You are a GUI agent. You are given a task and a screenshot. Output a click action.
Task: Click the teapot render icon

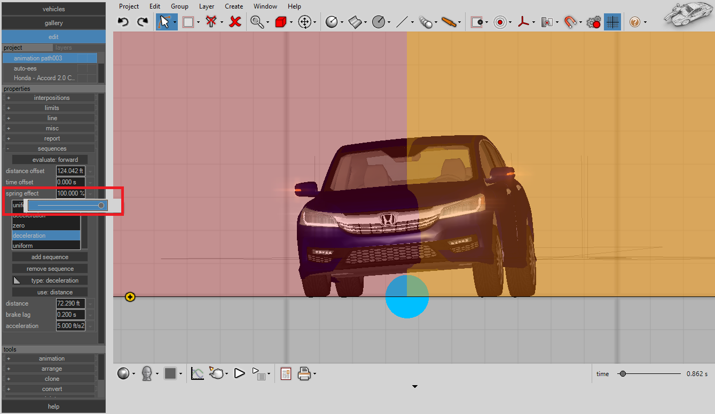click(217, 373)
